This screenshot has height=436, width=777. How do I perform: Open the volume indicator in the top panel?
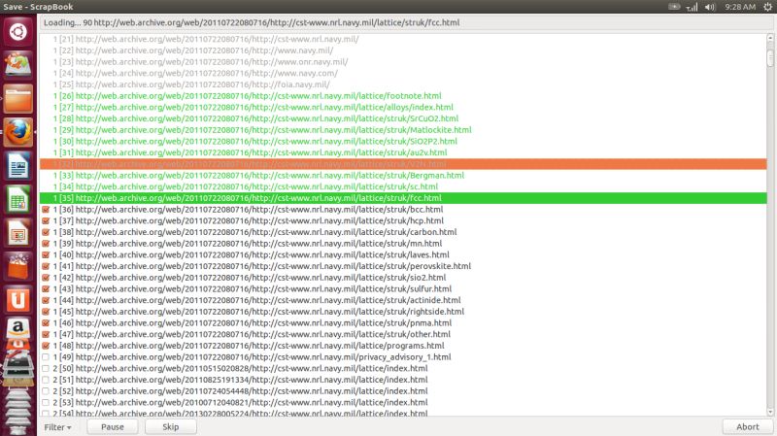point(710,7)
